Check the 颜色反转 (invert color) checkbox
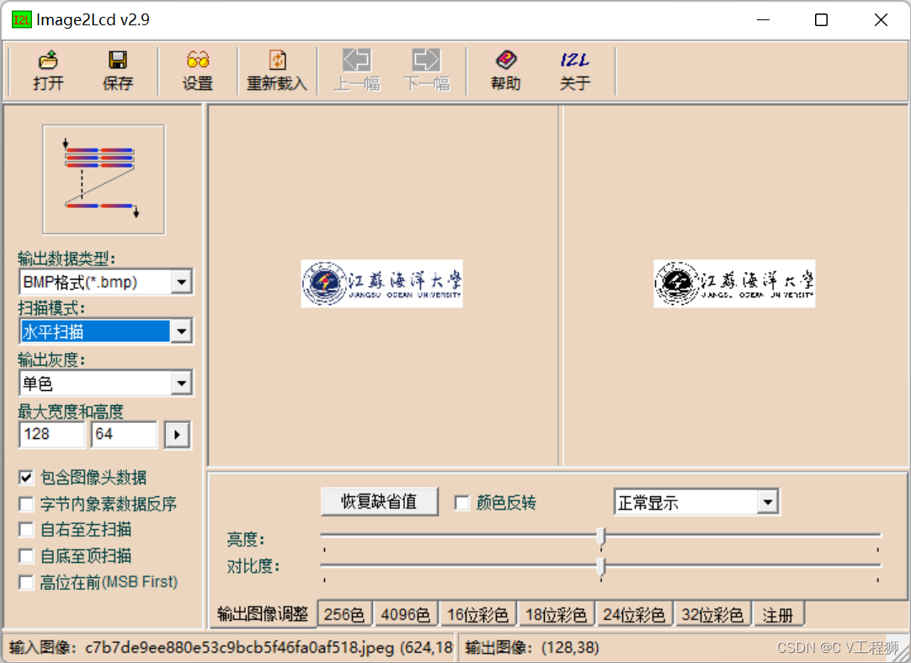Image resolution: width=911 pixels, height=663 pixels. [462, 502]
